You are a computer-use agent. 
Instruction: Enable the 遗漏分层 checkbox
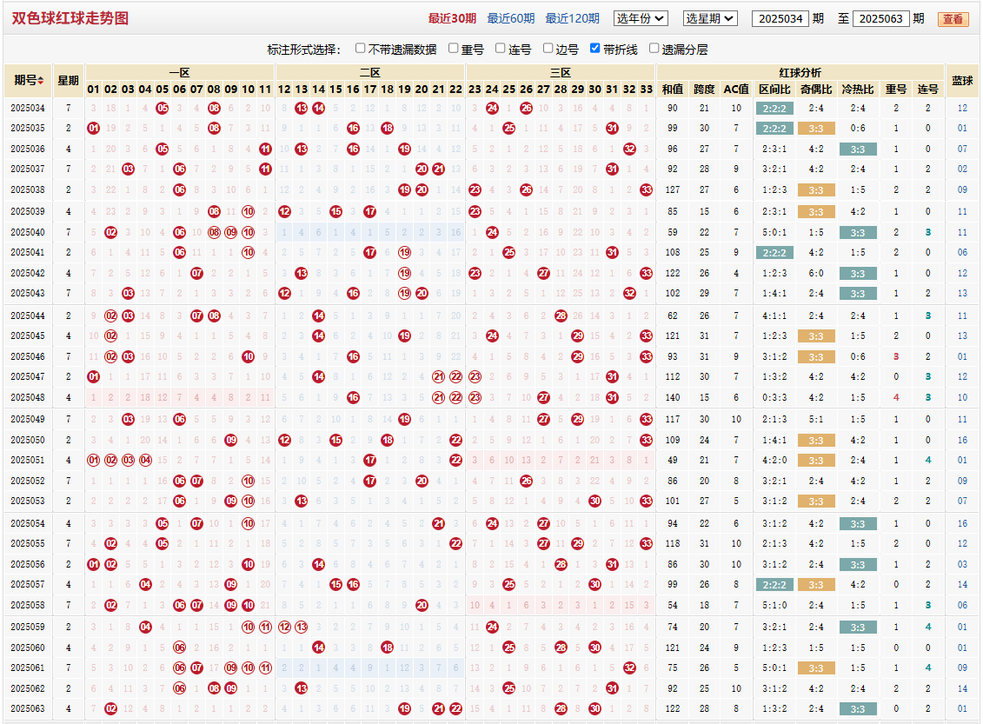654,49
